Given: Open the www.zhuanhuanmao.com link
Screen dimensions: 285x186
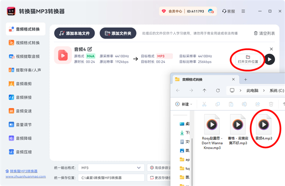Looking at the screenshot, I should 26,176.
